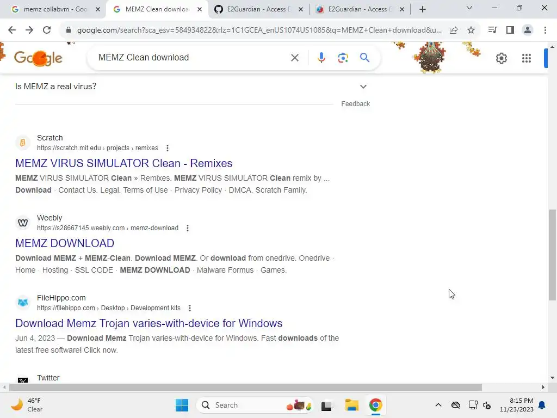Bookmark this page with the star icon

pos(471,30)
